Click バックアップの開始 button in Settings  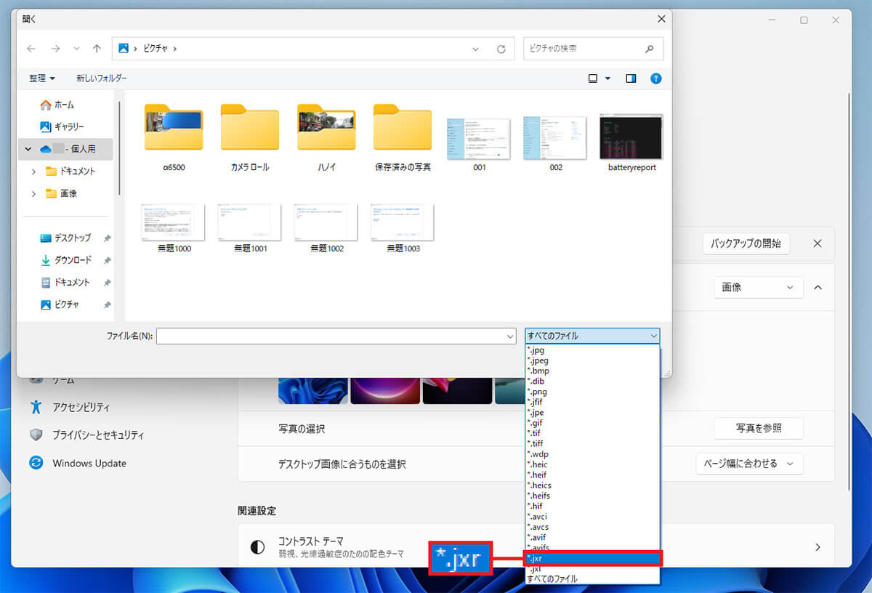746,243
